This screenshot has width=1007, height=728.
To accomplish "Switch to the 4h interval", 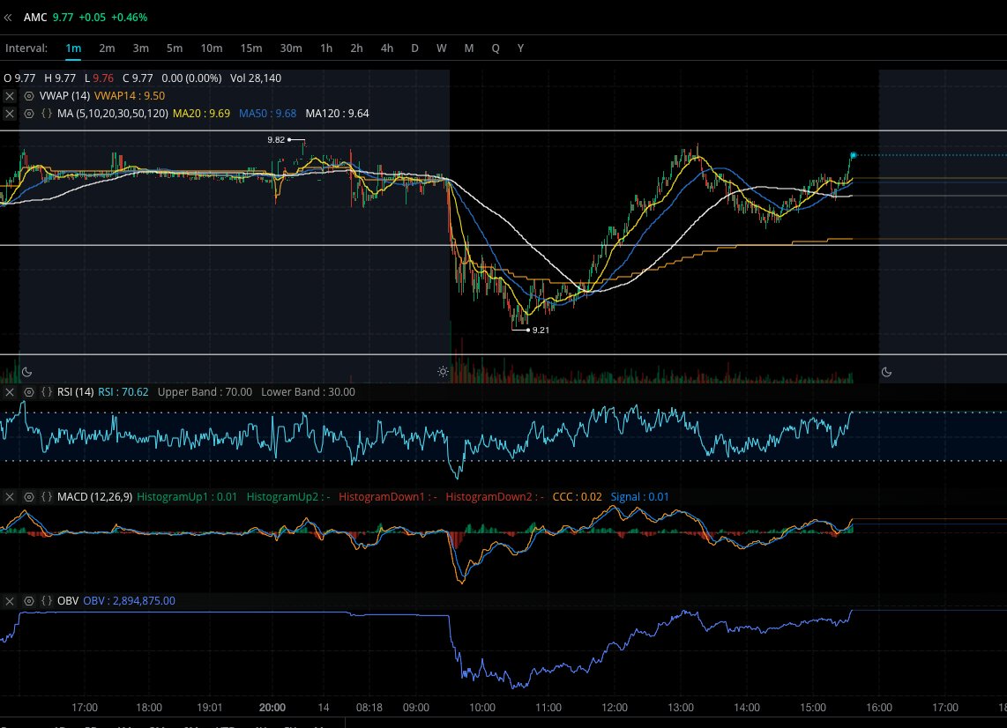I will click(x=386, y=48).
